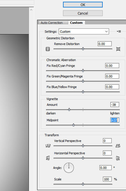Image resolution: width=126 pixels, height=191 pixels.
Task: Click the Fix Red/Cyan Fringe value field
Action: pos(112,66)
